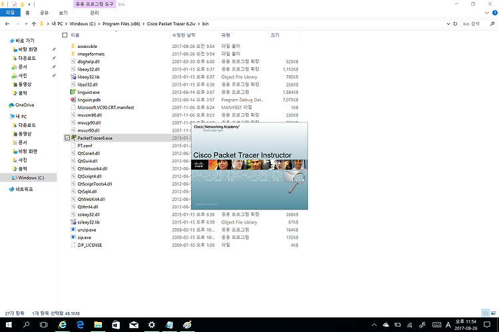This screenshot has height=332, width=499.
Task: Click the dbghelp.dll file icon
Action: click(73, 61)
